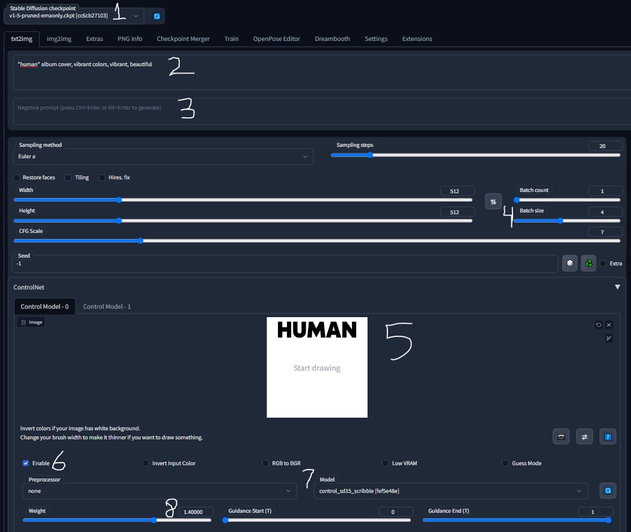Viewport: 631px width, 532px height.
Task: Reuse last seed with the recycle icon
Action: pyautogui.click(x=588, y=263)
